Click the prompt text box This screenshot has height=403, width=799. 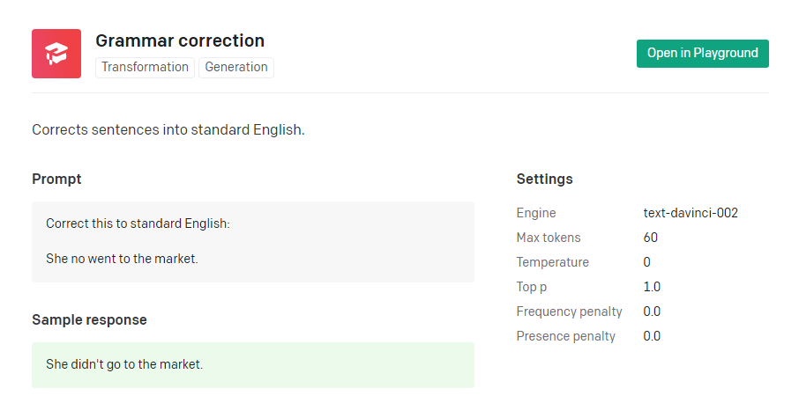pos(253,242)
